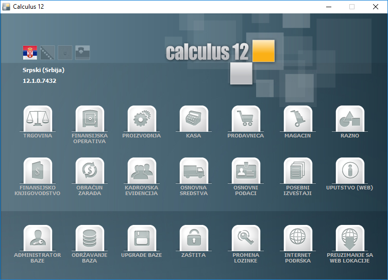388x280 pixels.
Task: Click Preuzimanje sa Web Lokacije download globe
Action: point(350,238)
